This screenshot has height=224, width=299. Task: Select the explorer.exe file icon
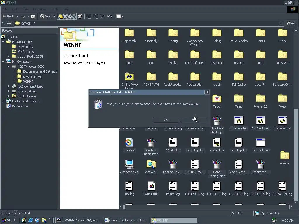(x=129, y=164)
